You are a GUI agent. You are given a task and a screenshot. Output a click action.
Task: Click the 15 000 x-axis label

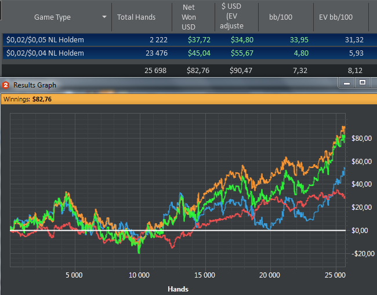pyautogui.click(x=205, y=275)
